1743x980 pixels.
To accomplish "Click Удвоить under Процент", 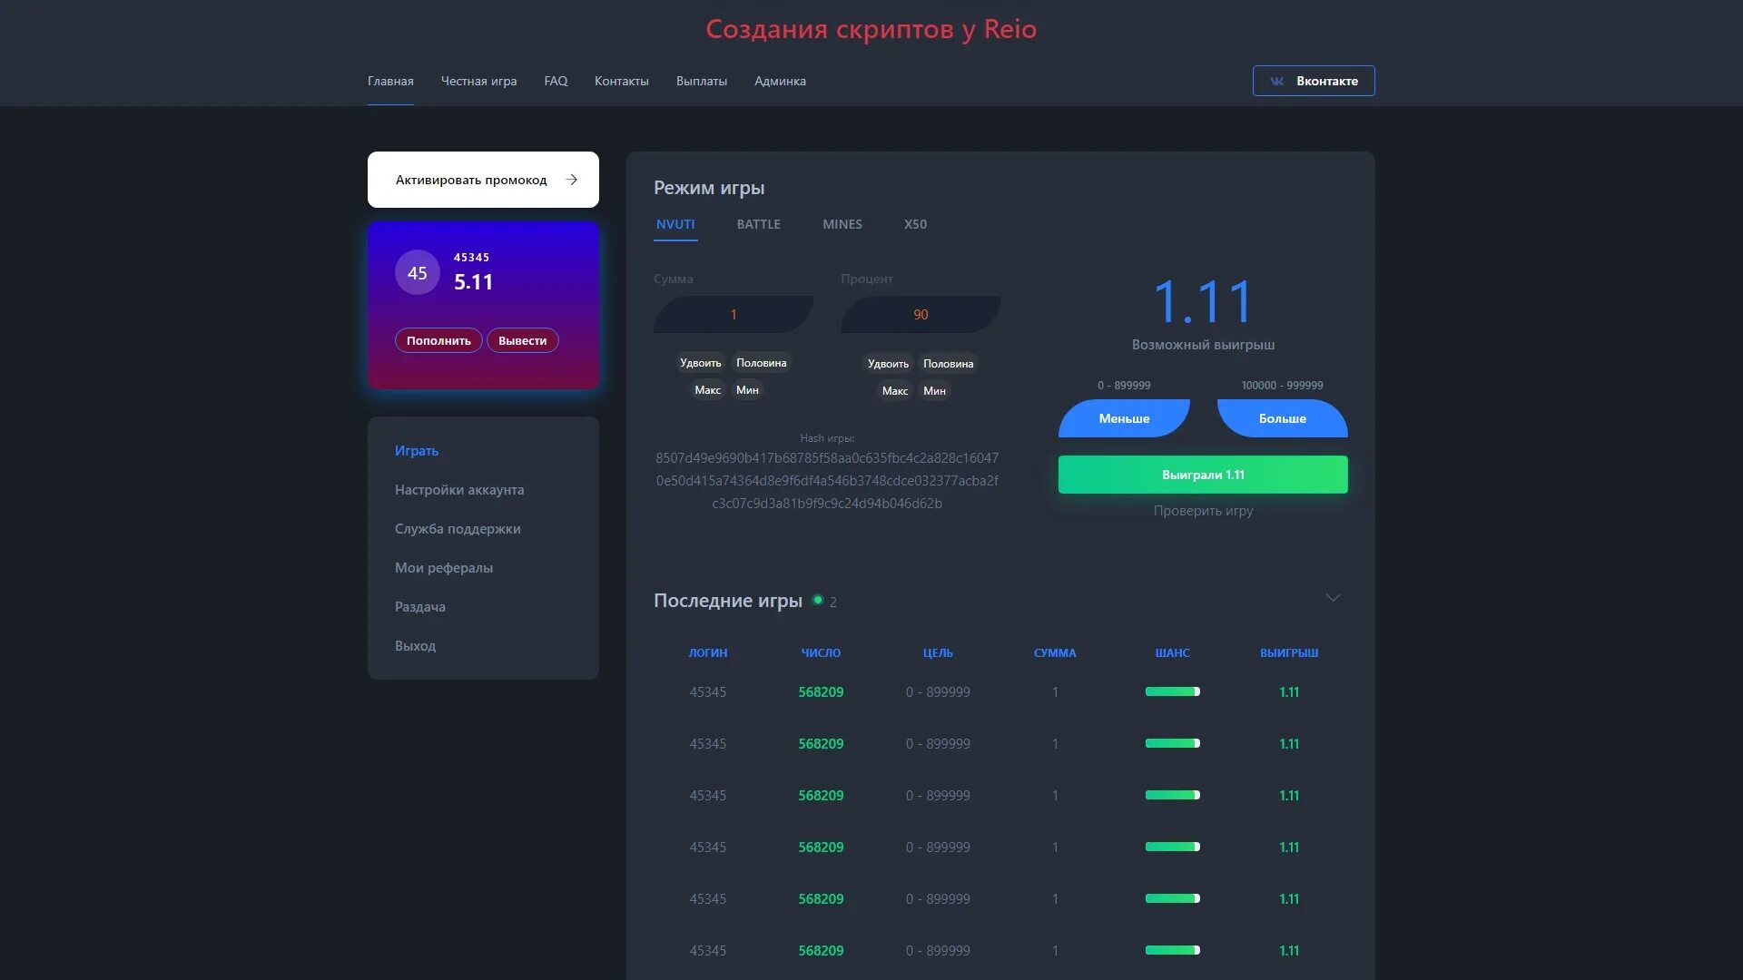I will (x=888, y=364).
